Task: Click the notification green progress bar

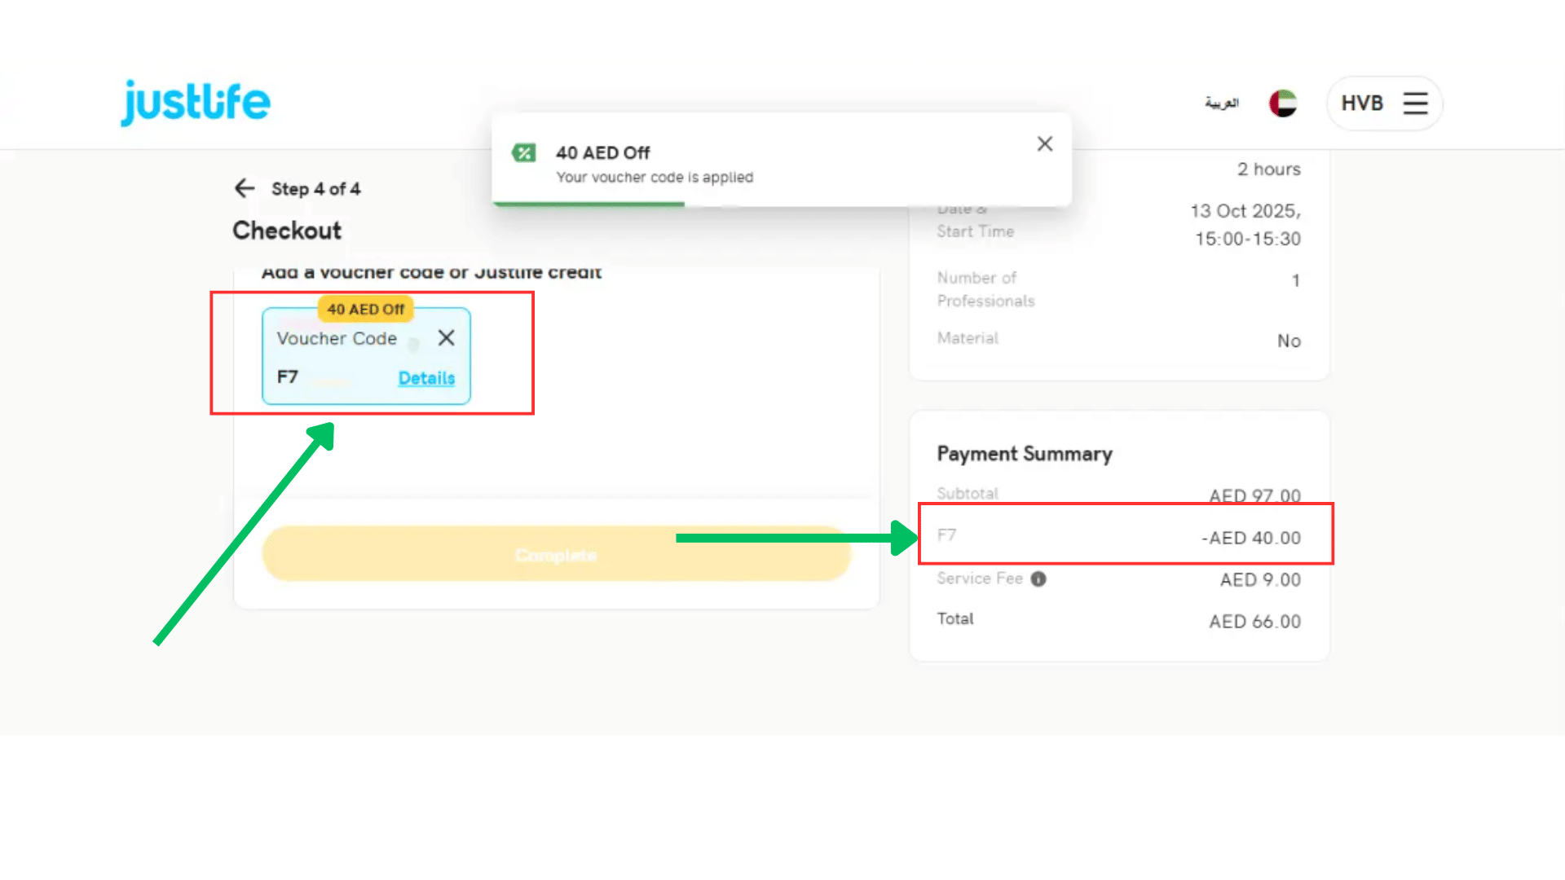Action: click(588, 204)
